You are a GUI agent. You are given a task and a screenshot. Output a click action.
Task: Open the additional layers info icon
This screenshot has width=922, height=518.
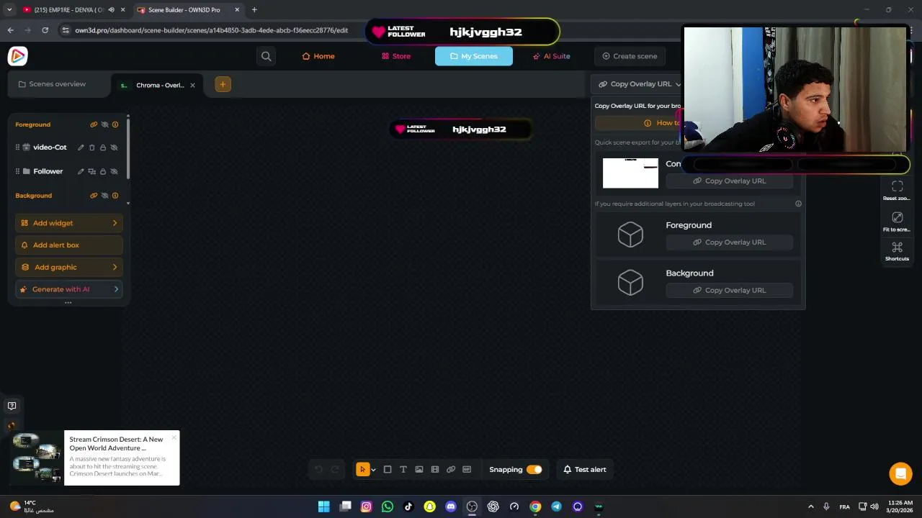pyautogui.click(x=798, y=204)
